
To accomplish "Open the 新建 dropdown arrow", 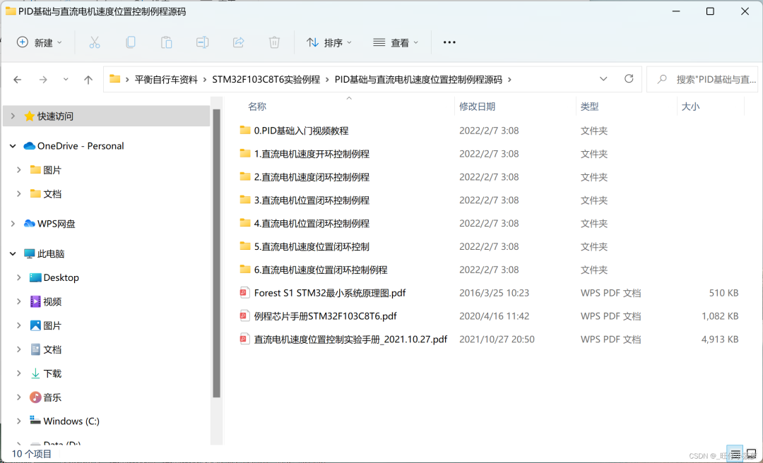I will click(x=60, y=42).
